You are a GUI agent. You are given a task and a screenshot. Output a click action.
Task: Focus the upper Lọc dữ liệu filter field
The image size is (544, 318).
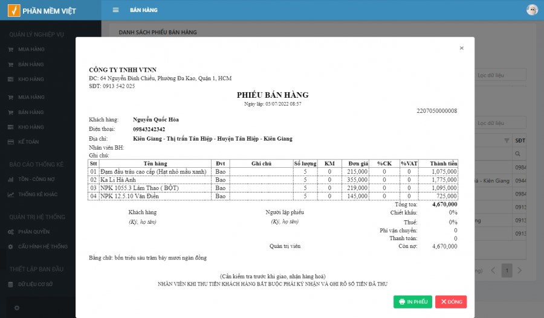(x=499, y=75)
